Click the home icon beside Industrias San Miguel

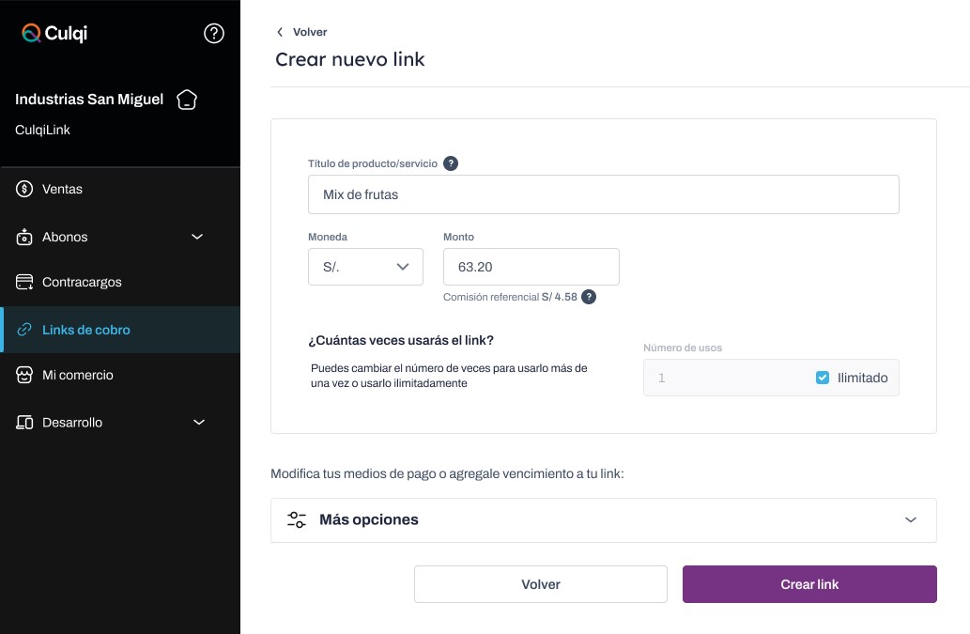coord(187,100)
